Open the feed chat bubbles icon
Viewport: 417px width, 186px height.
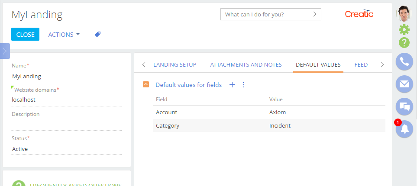click(404, 107)
